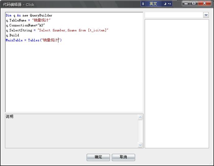
Task: Close the 代码编辑器 window
Action: [204, 3]
